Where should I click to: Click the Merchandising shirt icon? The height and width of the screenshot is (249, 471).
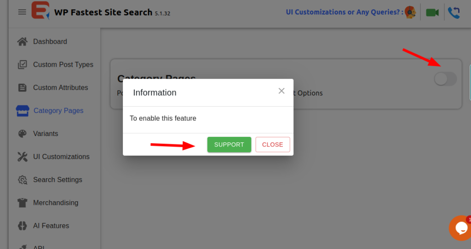click(22, 203)
